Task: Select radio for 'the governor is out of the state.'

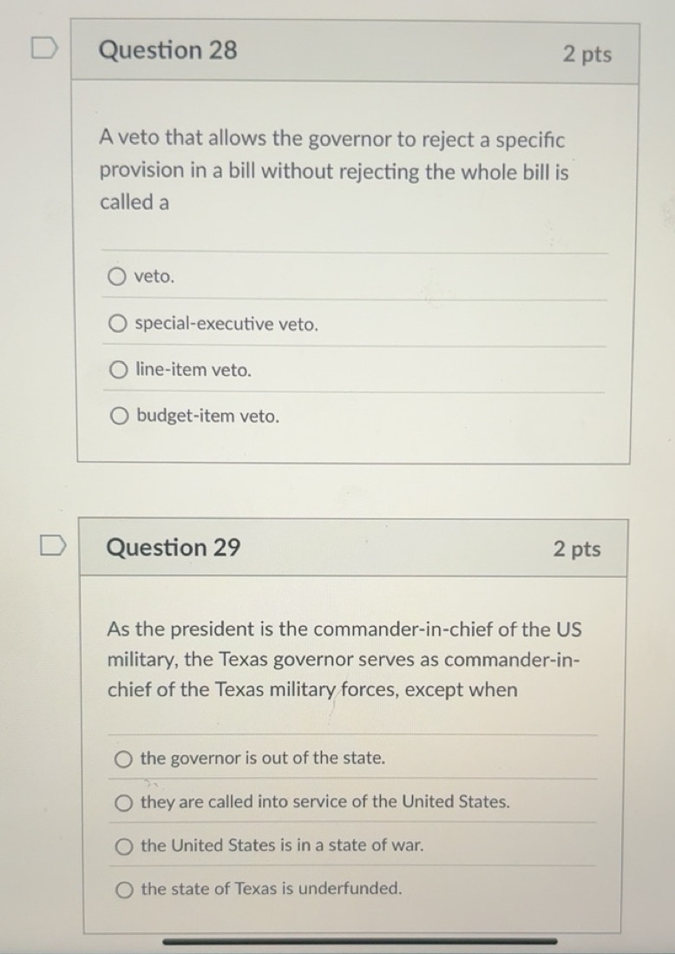Action: coord(125,760)
